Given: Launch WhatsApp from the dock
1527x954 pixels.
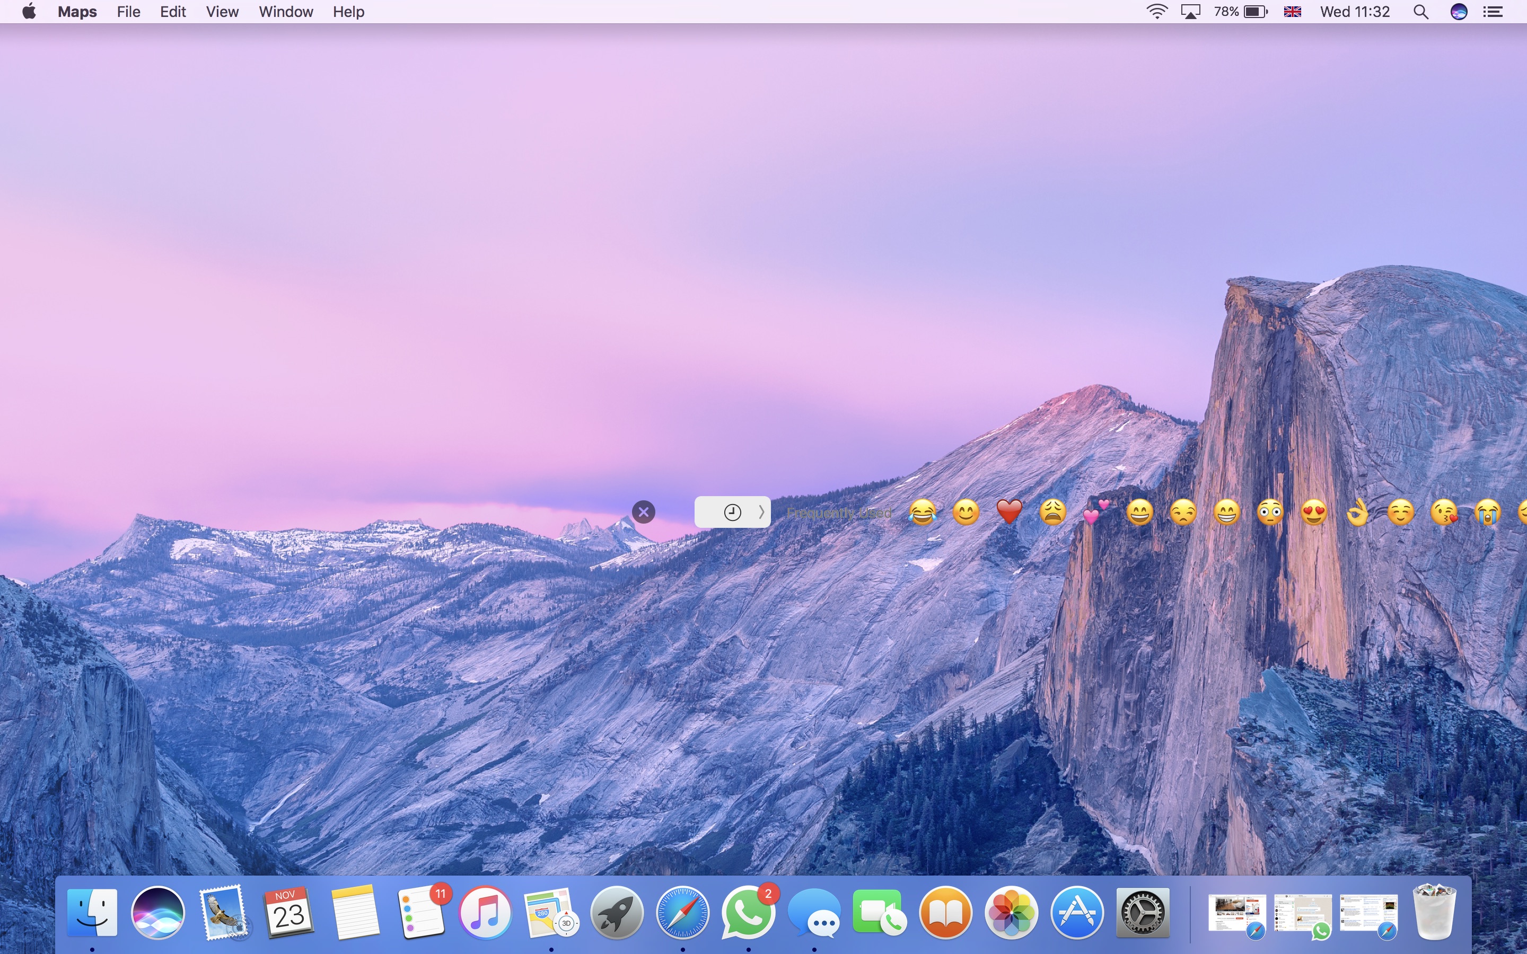Looking at the screenshot, I should 748,913.
